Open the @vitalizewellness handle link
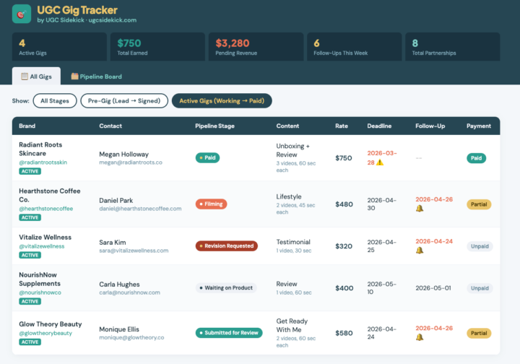The height and width of the screenshot is (364, 520). [41, 246]
